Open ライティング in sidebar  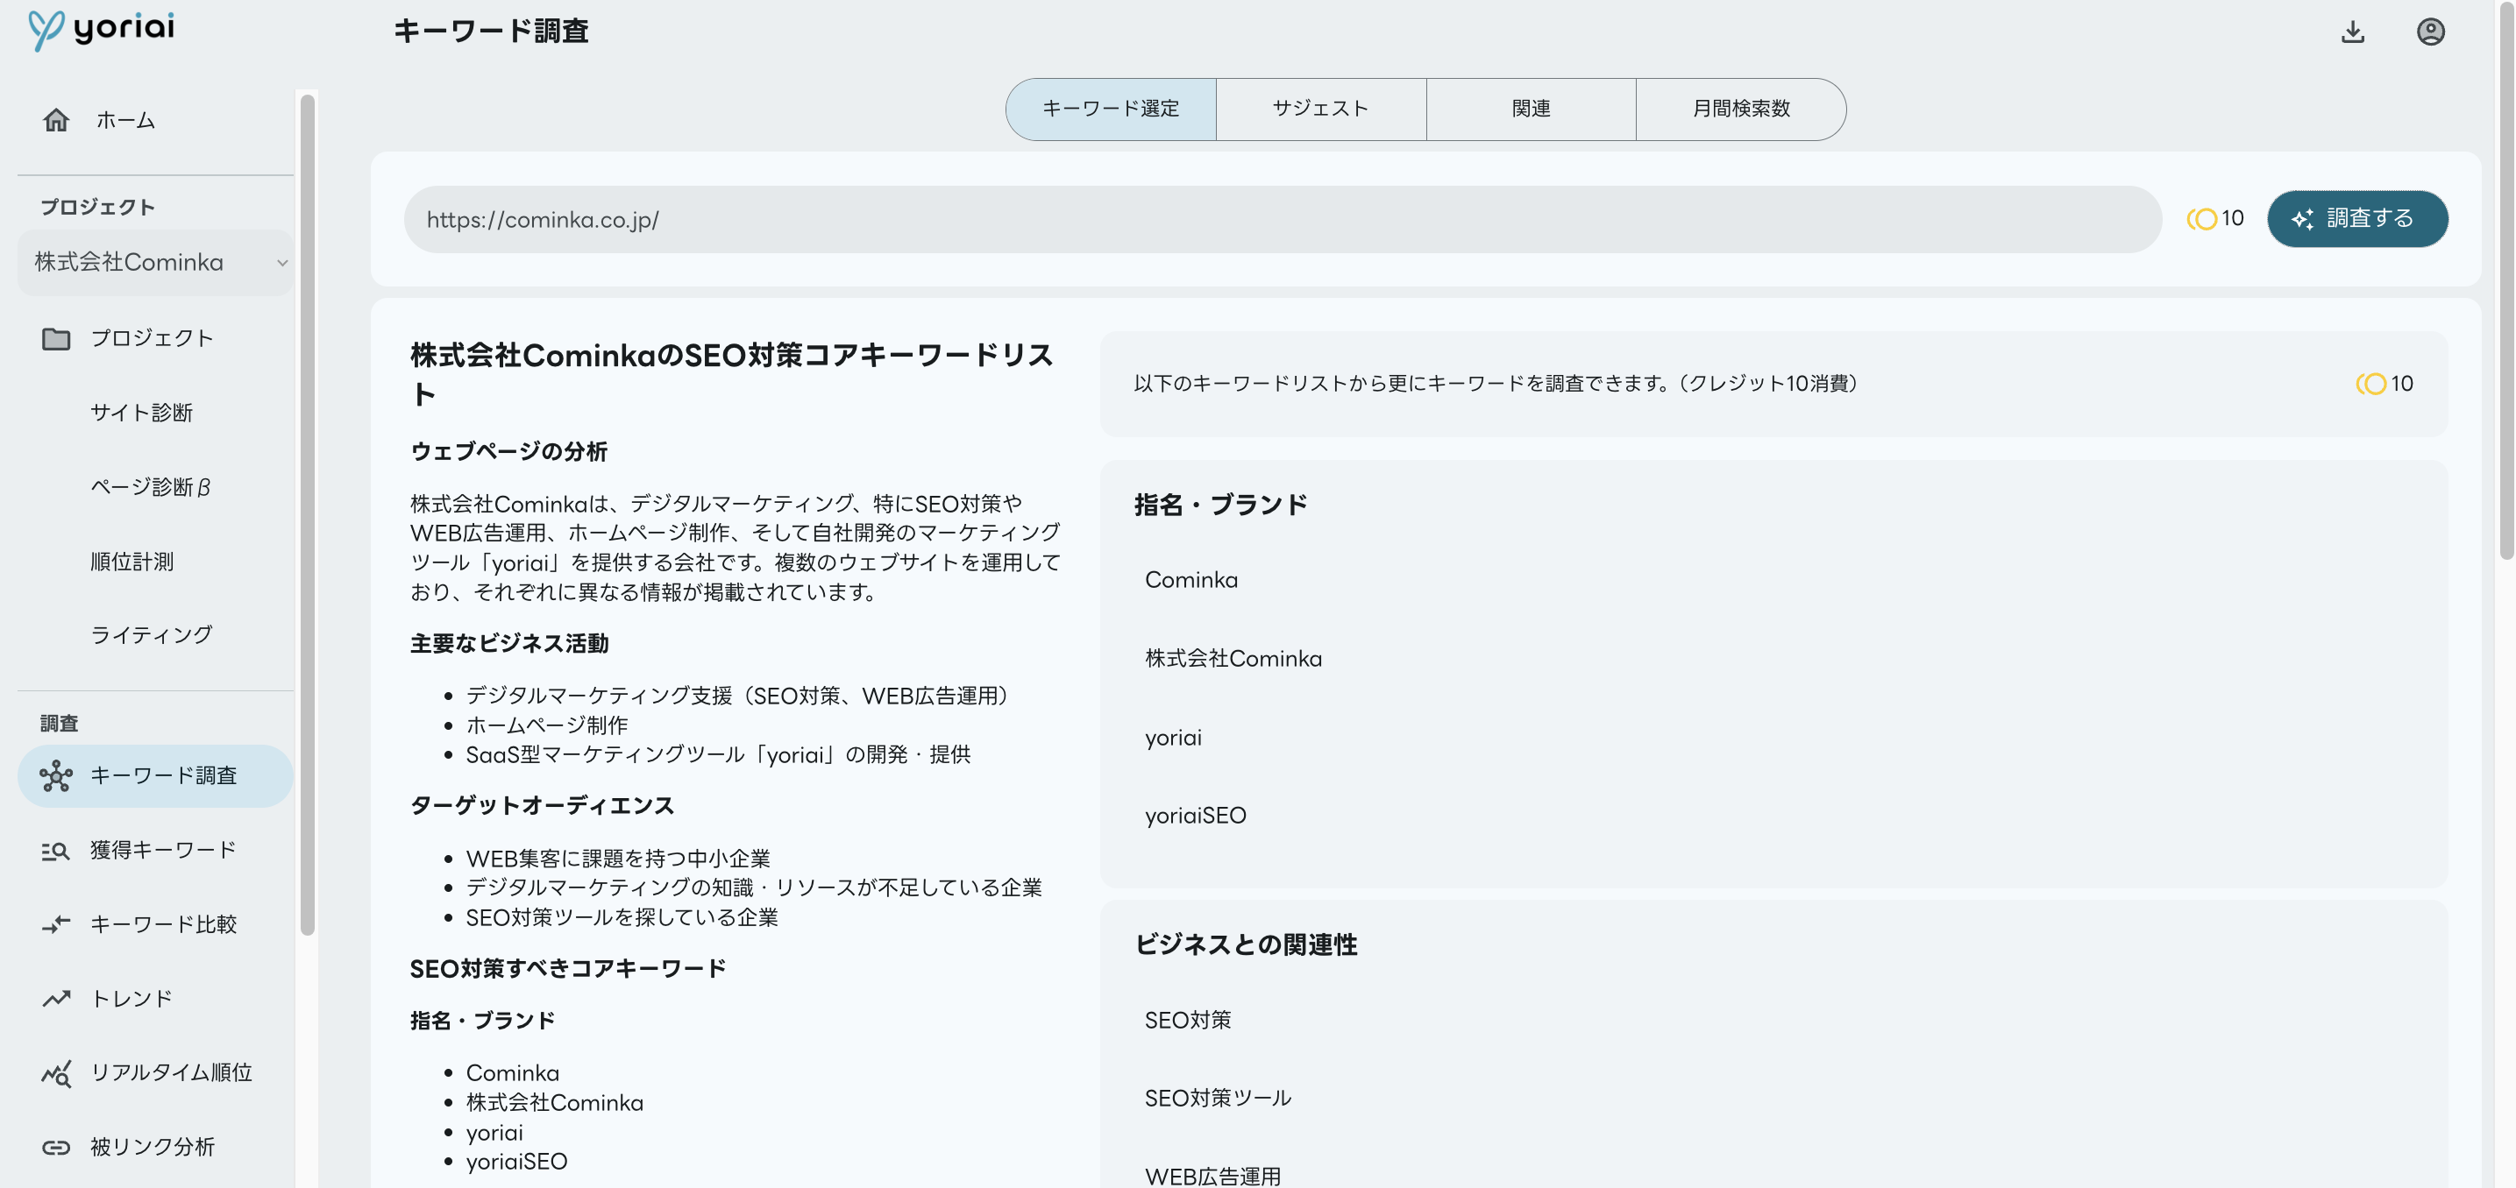point(152,634)
